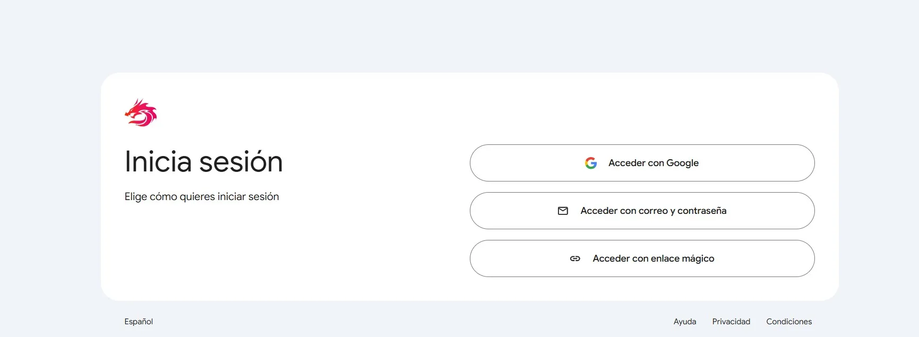Click the text "Elige cómo quieres iniciar sesión"

pos(202,196)
